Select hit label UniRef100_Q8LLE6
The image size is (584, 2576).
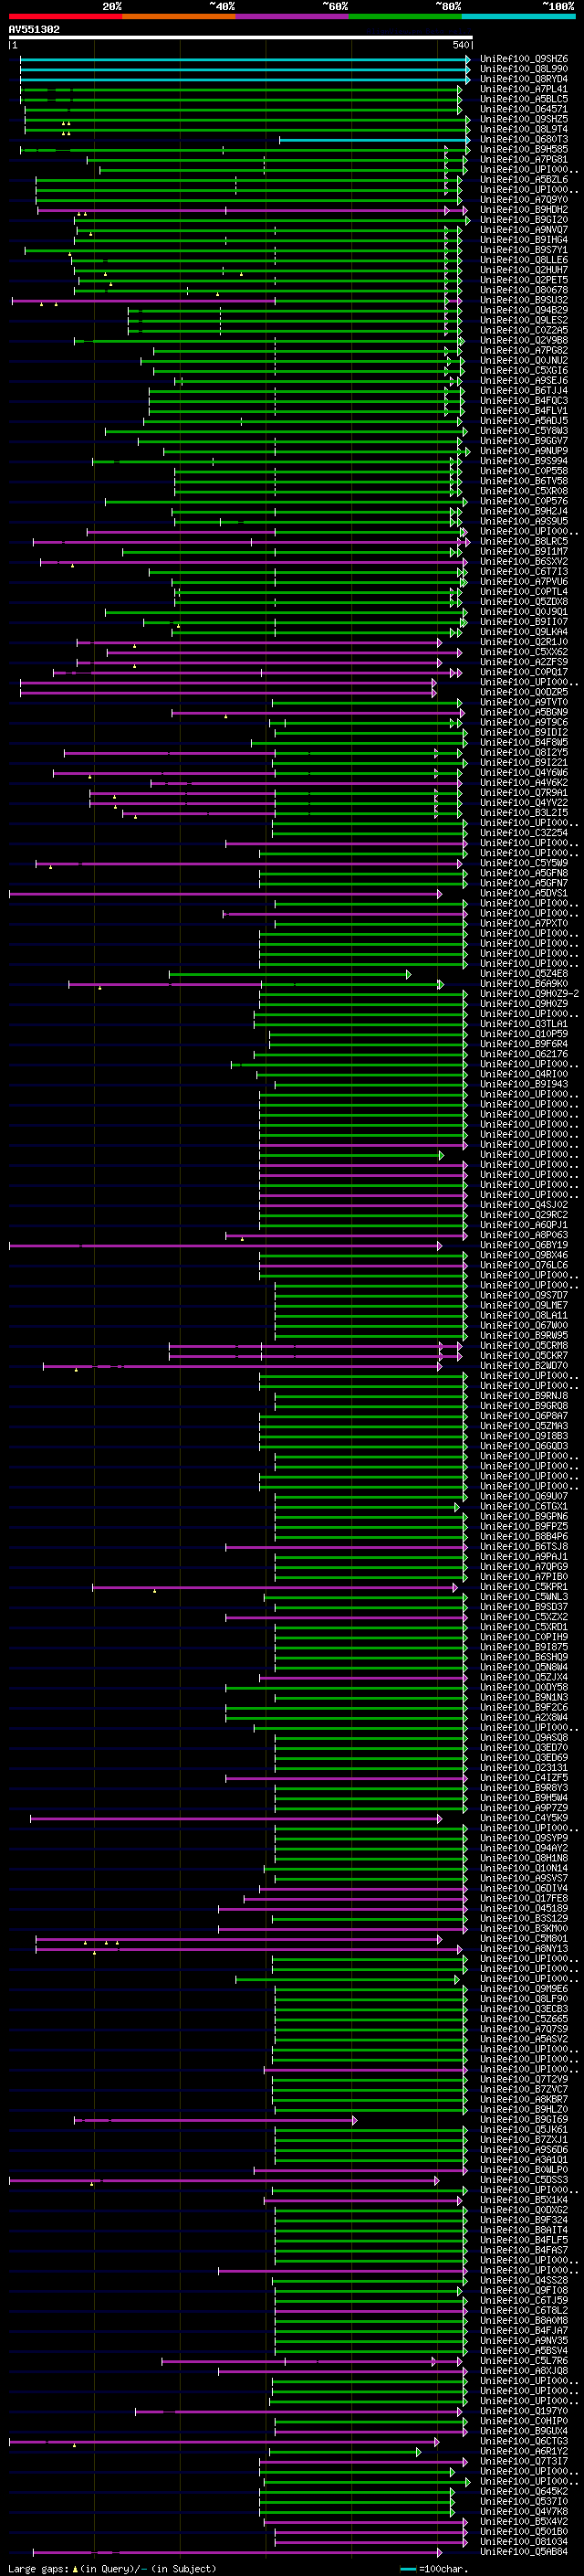point(524,260)
